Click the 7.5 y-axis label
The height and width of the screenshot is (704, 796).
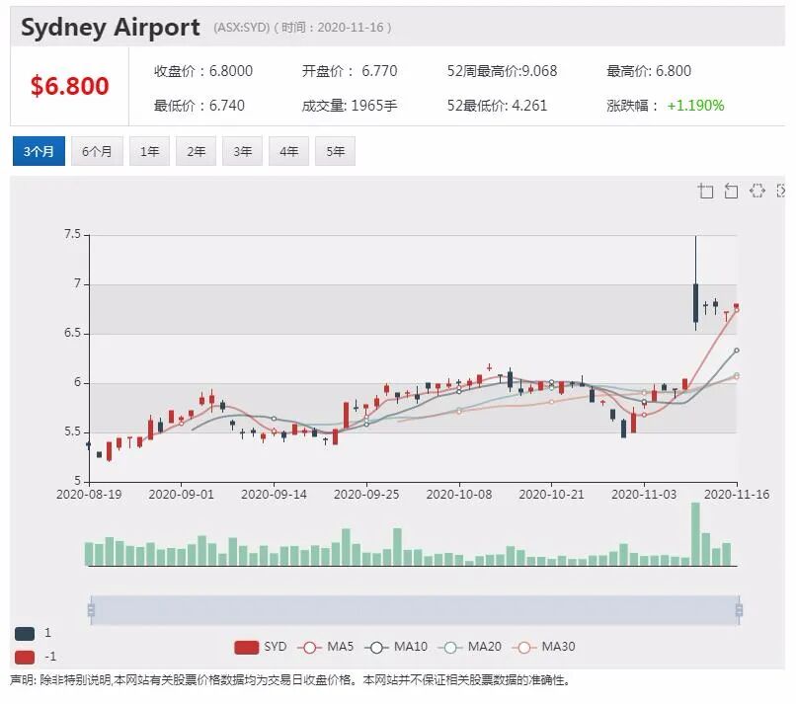pos(72,234)
